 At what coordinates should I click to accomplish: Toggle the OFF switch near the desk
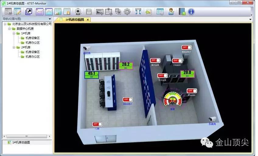coord(128,99)
